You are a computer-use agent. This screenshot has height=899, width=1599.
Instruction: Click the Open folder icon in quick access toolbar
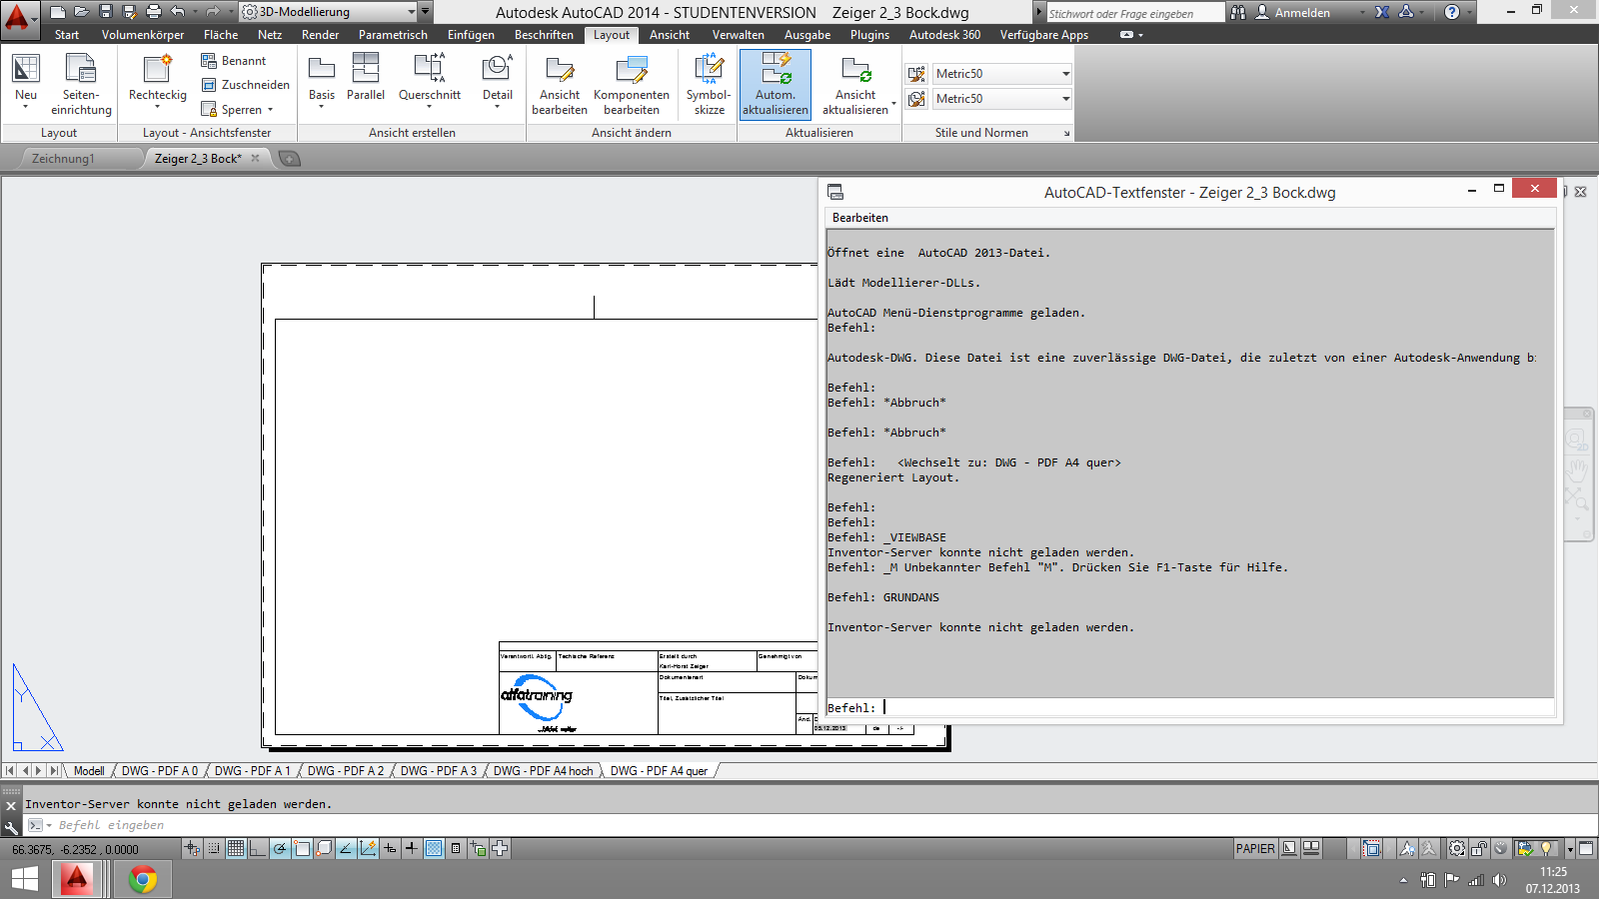click(x=82, y=12)
